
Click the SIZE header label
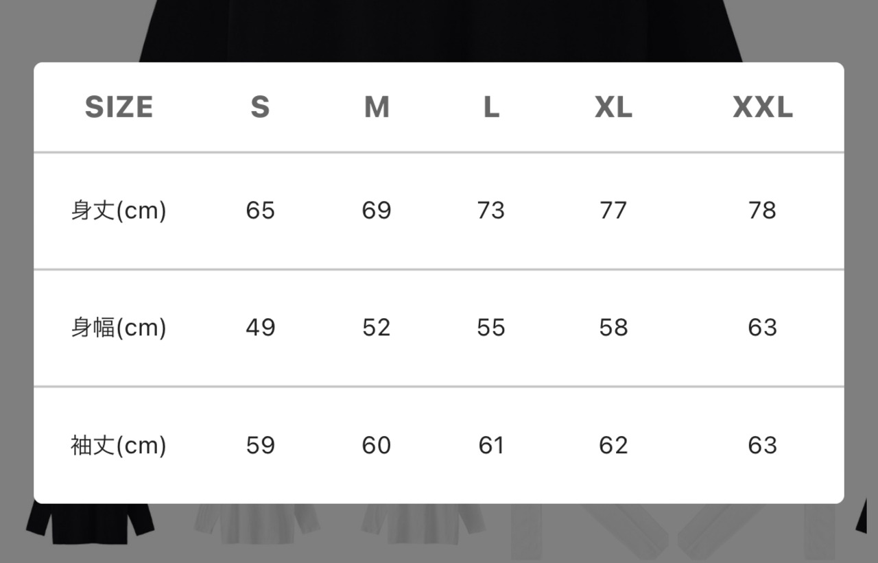point(119,108)
